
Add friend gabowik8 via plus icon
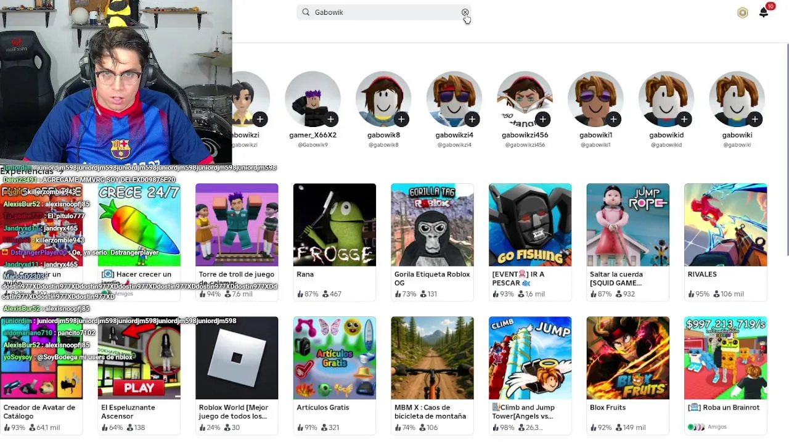[x=401, y=119]
